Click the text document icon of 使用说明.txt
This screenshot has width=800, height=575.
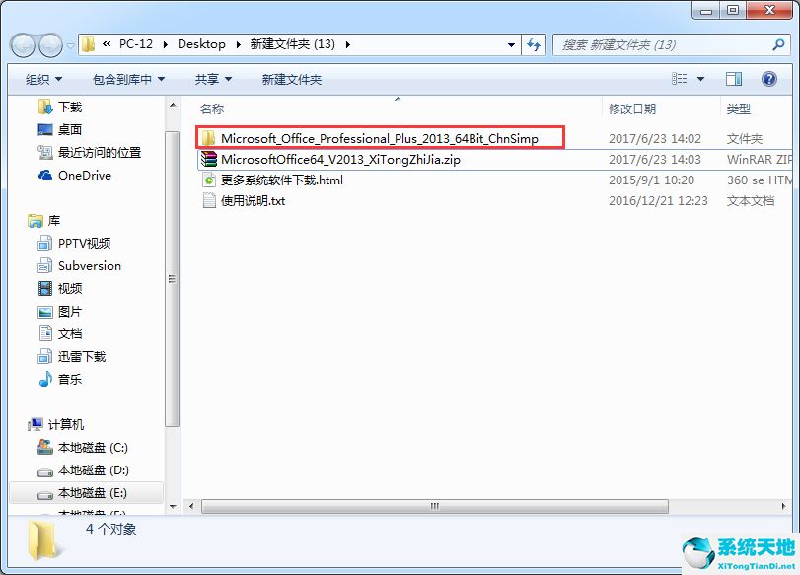coord(209,200)
